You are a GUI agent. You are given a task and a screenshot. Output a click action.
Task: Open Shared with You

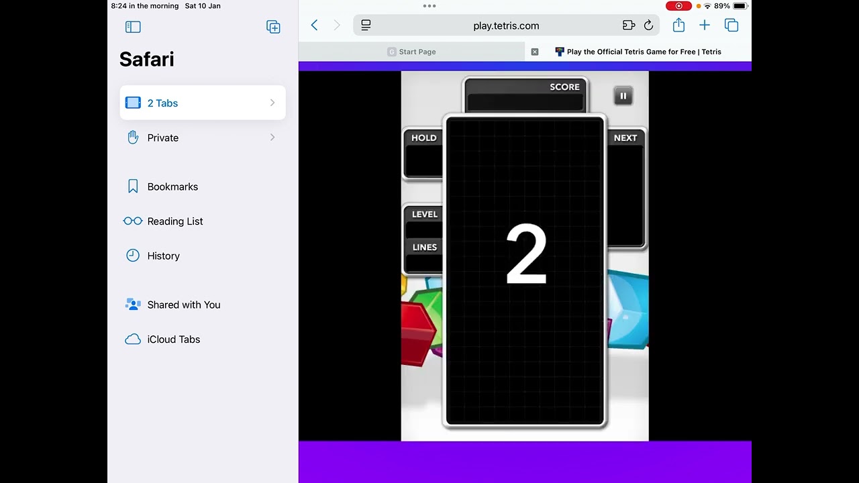click(x=203, y=305)
